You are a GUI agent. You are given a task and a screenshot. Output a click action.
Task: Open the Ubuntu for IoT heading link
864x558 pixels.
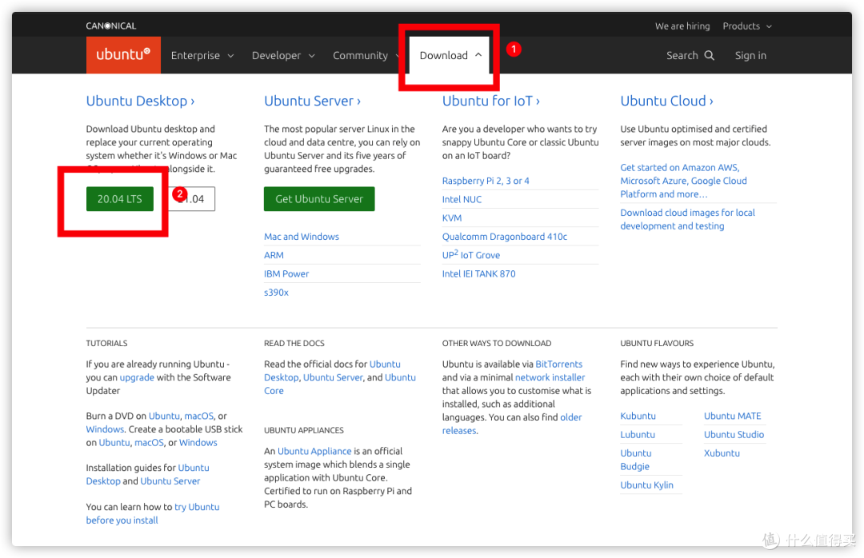tap(491, 101)
